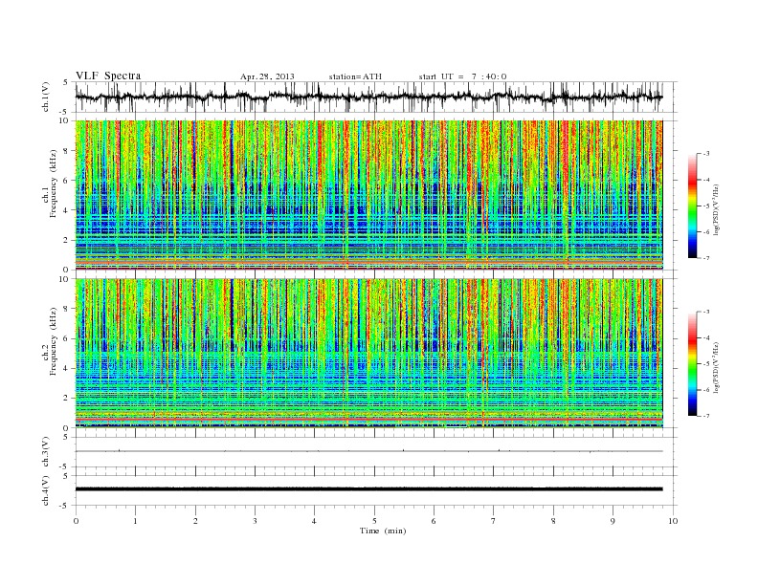The width and height of the screenshot is (758, 585).
Task: Click the ch.2 spectrogram color scale bar
Action: tap(693, 364)
